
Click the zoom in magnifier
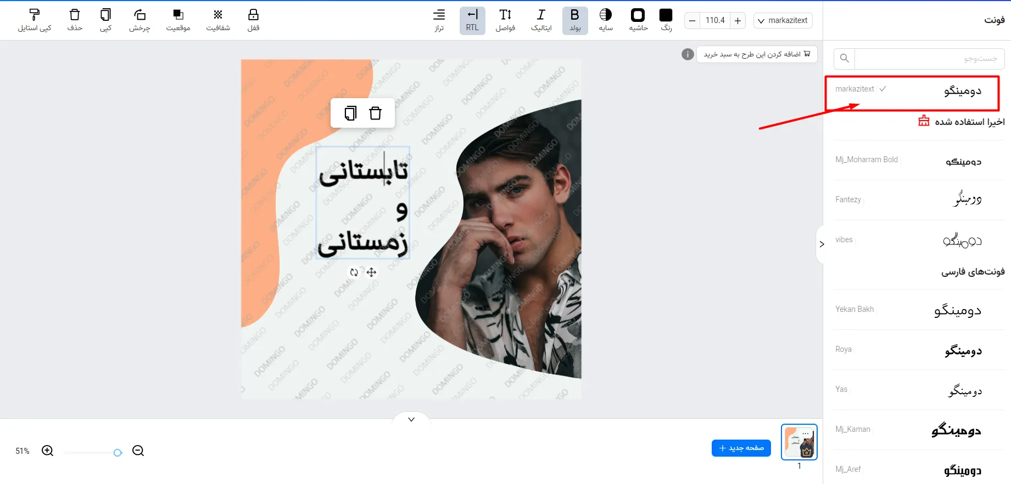(x=48, y=451)
